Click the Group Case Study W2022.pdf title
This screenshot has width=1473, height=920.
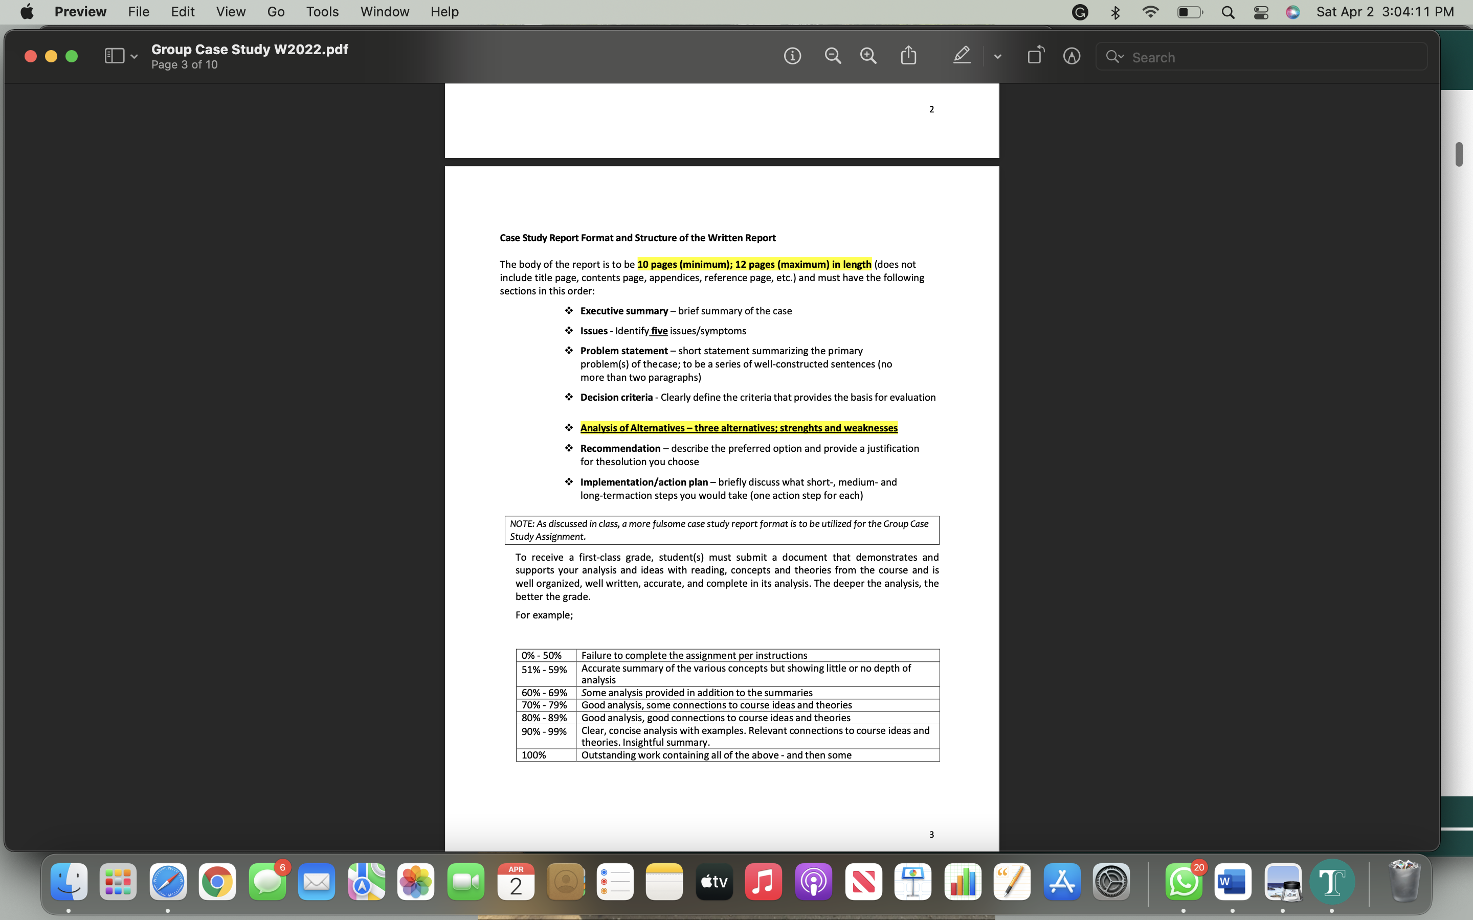pos(250,49)
